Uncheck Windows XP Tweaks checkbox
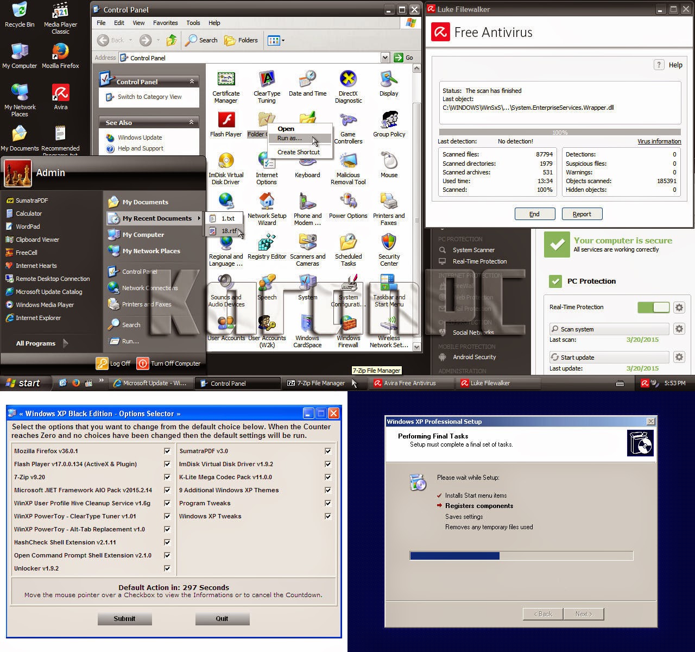Image resolution: width=695 pixels, height=652 pixels. click(x=328, y=516)
